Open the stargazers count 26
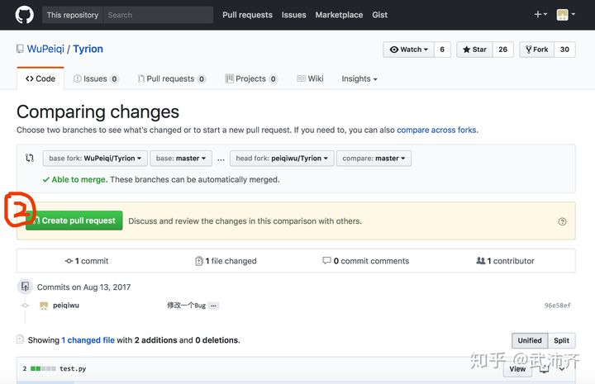Image resolution: width=595 pixels, height=384 pixels. [x=502, y=50]
